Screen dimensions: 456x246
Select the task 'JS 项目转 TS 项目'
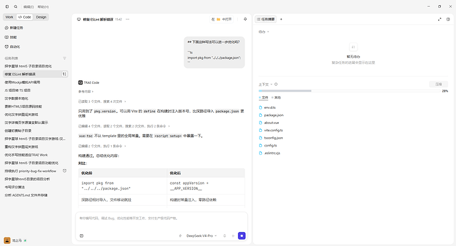point(36,90)
